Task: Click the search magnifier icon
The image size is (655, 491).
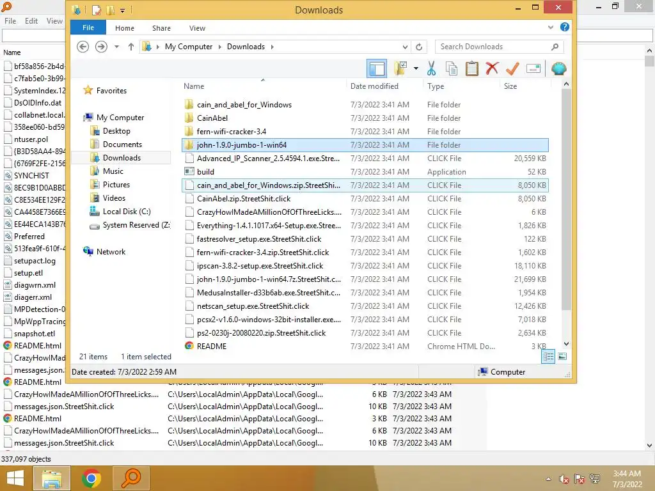Action: coord(555,47)
